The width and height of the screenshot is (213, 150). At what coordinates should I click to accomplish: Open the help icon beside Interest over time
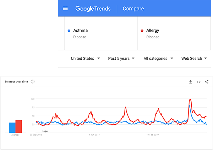(x=33, y=82)
